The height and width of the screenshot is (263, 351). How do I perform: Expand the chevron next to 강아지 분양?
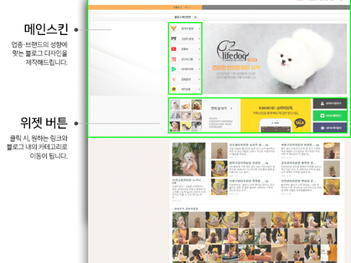(199, 29)
